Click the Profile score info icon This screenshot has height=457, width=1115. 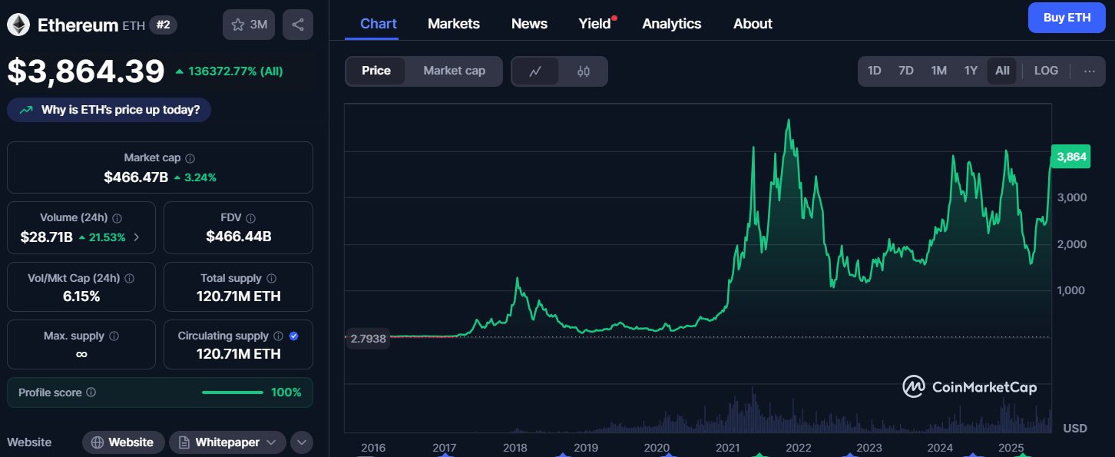pos(91,392)
